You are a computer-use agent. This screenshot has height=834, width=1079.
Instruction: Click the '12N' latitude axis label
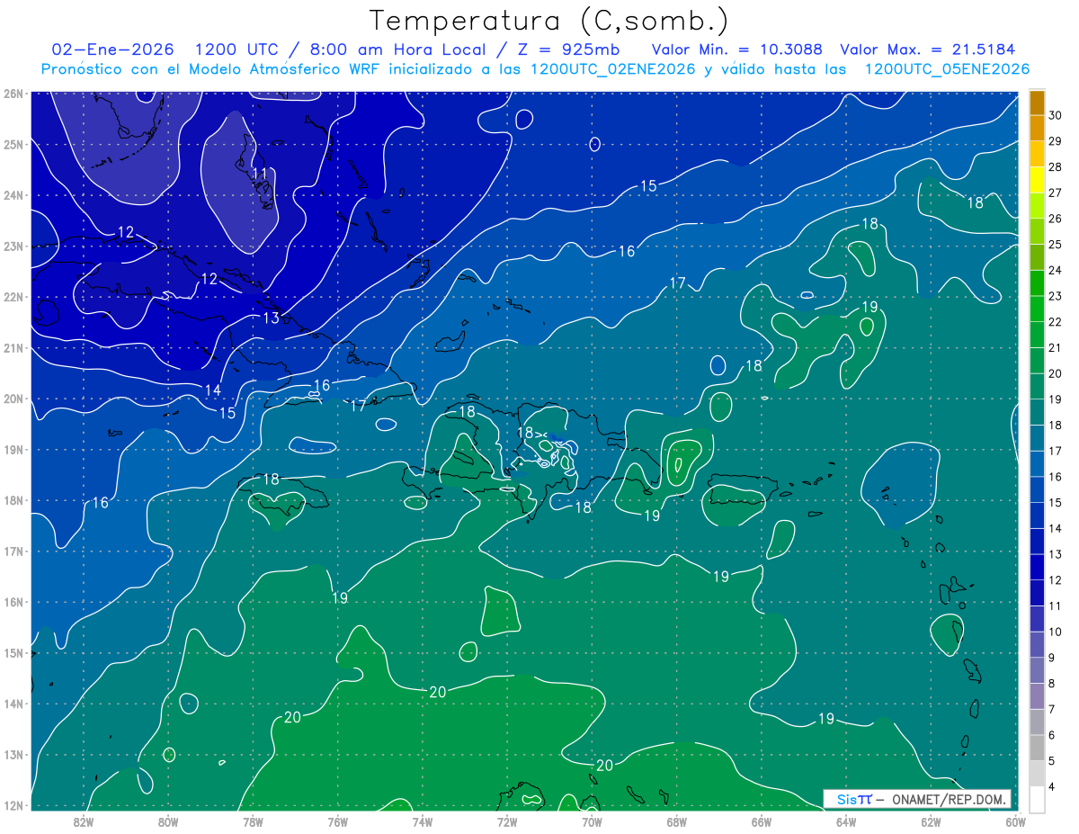(13, 806)
